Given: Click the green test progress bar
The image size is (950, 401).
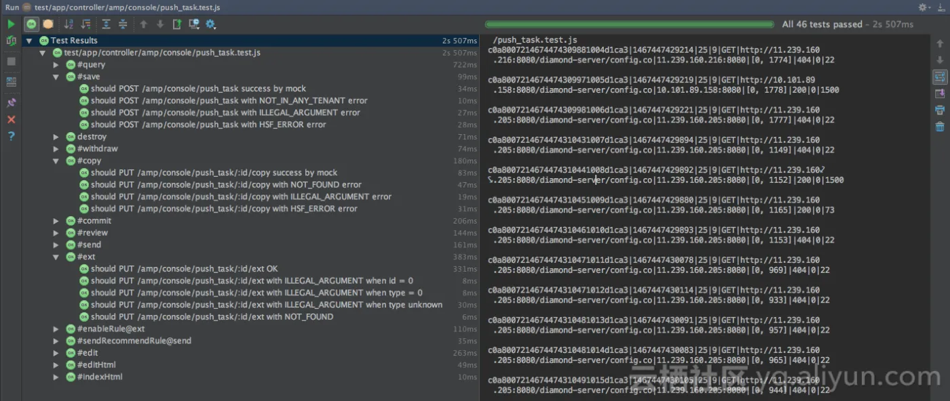Looking at the screenshot, I should tap(629, 24).
